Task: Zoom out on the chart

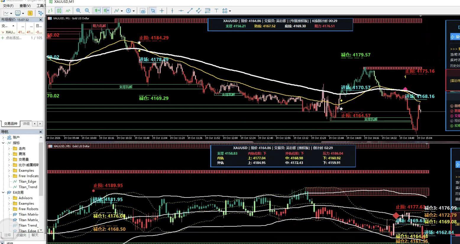Action: pos(87,11)
